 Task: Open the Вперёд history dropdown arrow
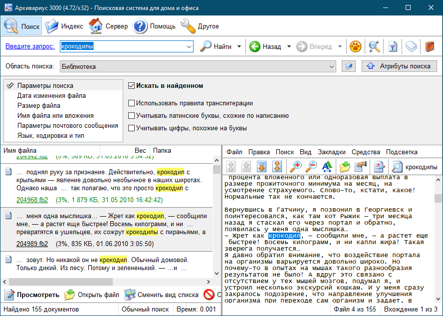pos(340,46)
